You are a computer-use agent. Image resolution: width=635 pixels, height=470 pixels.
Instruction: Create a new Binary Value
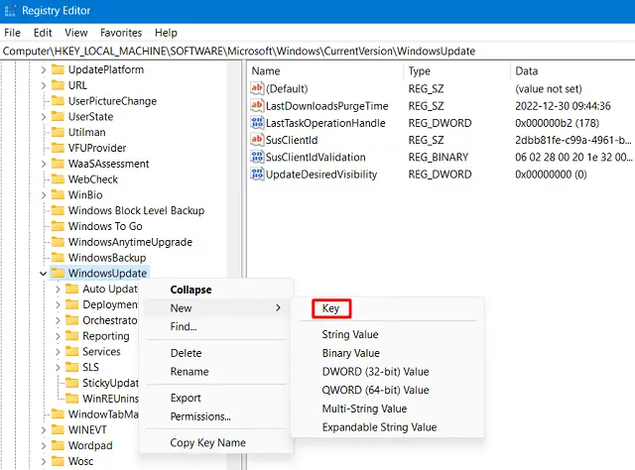388,353
